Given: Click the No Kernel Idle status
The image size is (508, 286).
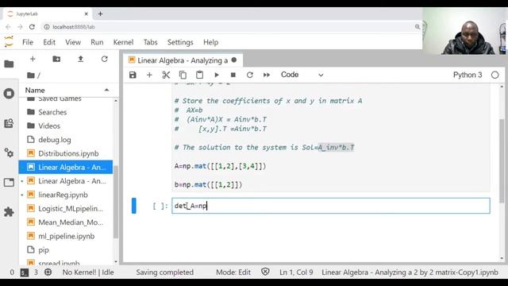Looking at the screenshot, I should point(88,272).
